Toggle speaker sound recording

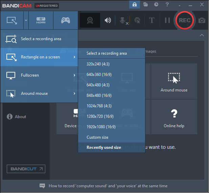108,20
